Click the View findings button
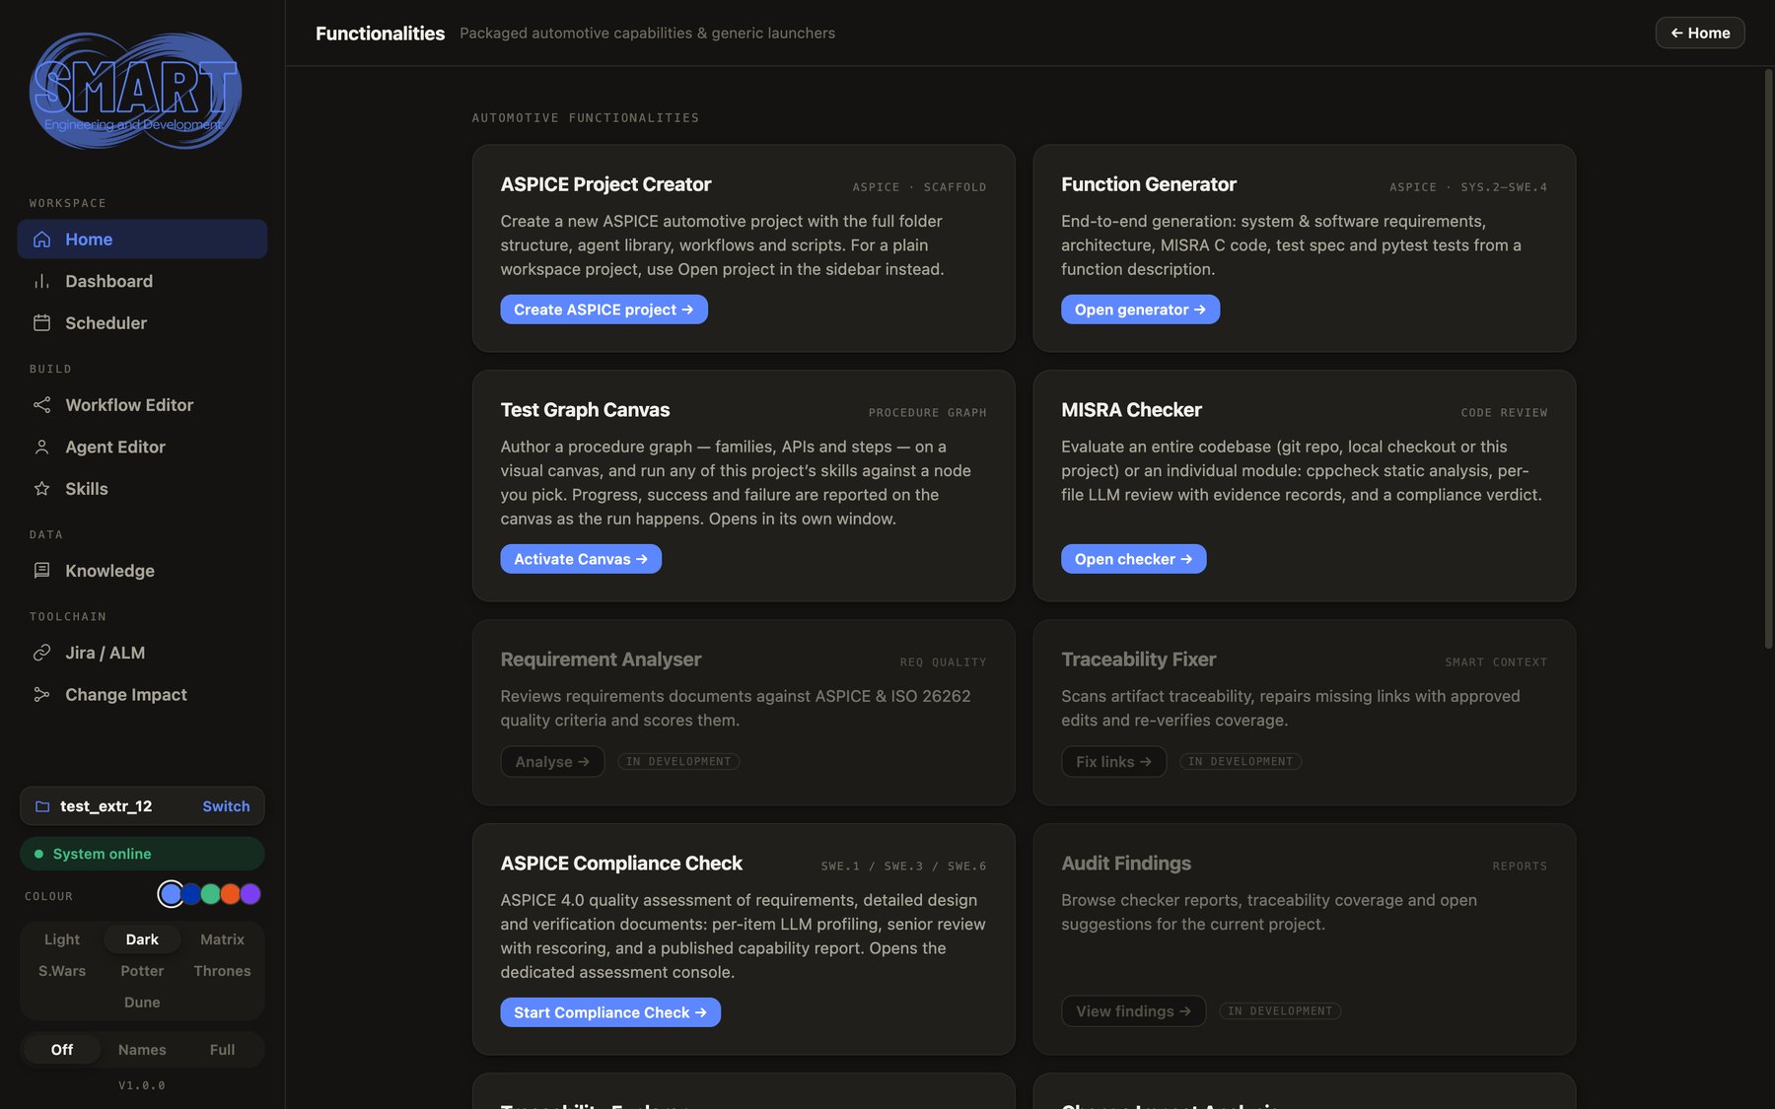The height and width of the screenshot is (1109, 1775). (1133, 1011)
